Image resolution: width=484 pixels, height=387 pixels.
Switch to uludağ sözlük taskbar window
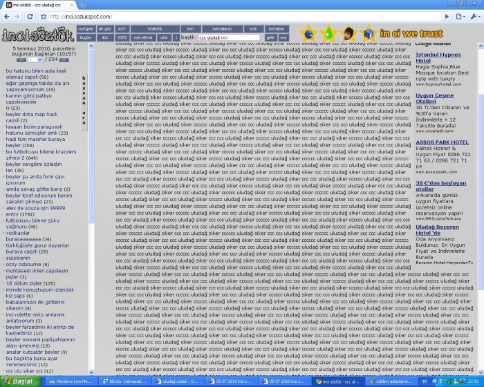point(178,381)
